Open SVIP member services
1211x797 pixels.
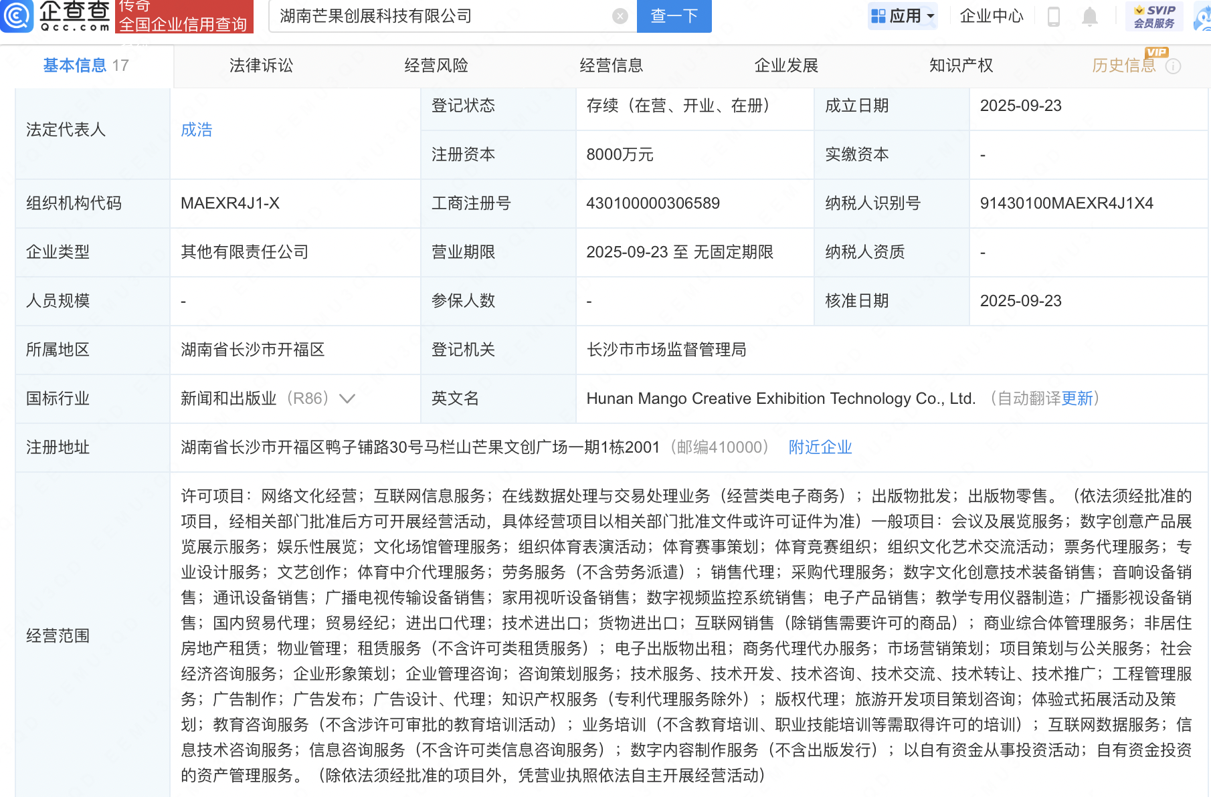tap(1154, 16)
